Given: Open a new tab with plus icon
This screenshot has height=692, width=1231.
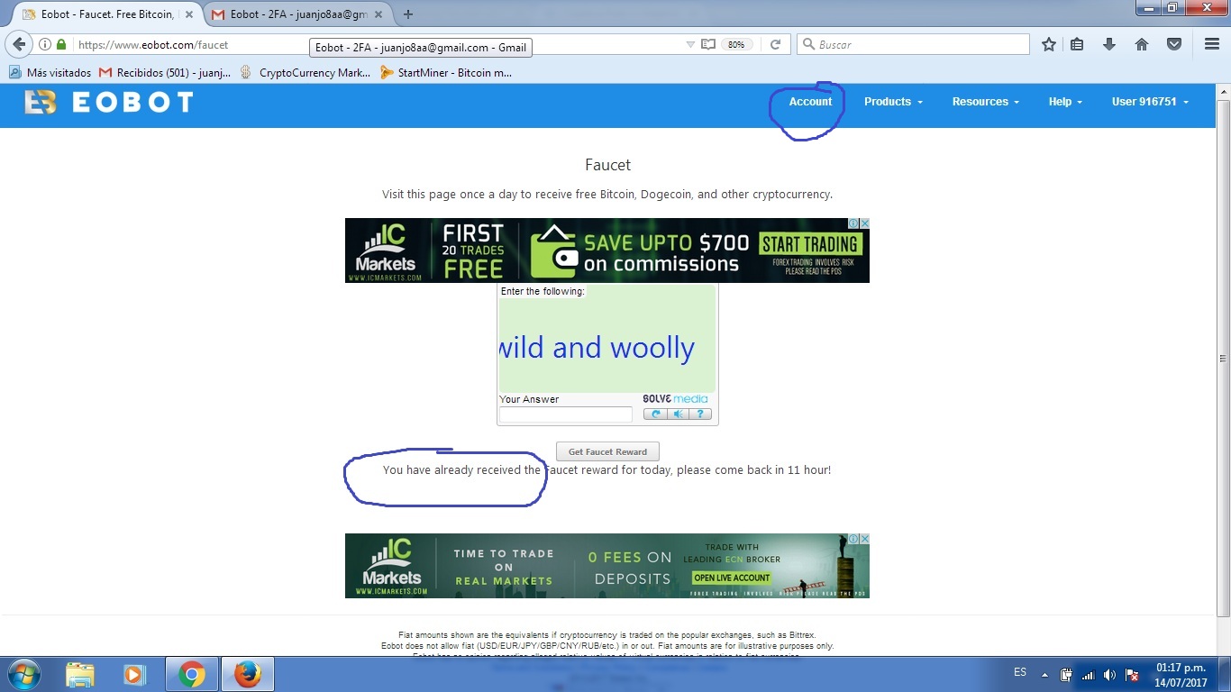Looking at the screenshot, I should pos(408,14).
